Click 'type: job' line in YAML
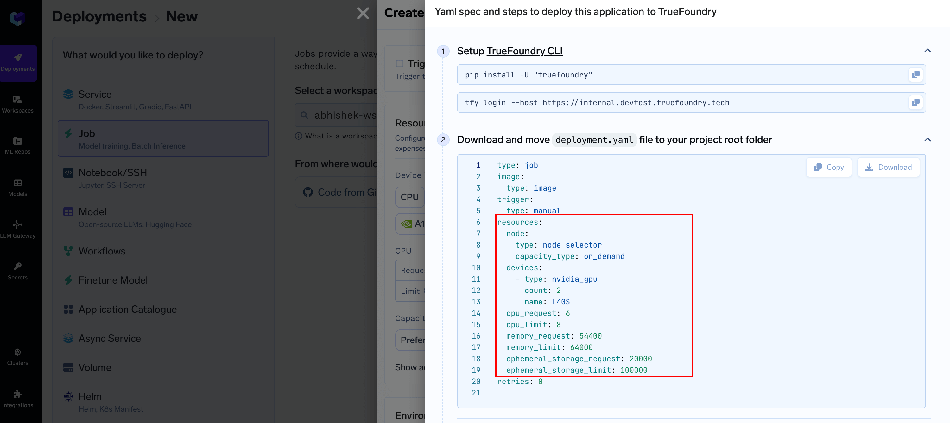This screenshot has height=423, width=950. [x=517, y=165]
